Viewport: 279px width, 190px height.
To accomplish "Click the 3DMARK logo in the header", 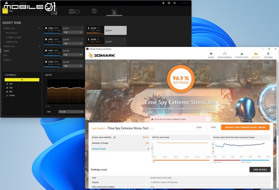I will click(x=102, y=55).
